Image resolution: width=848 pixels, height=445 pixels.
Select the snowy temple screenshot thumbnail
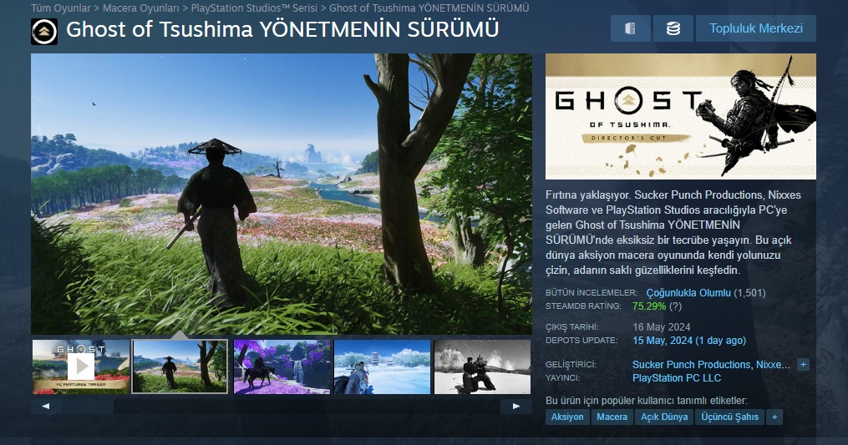coord(383,366)
